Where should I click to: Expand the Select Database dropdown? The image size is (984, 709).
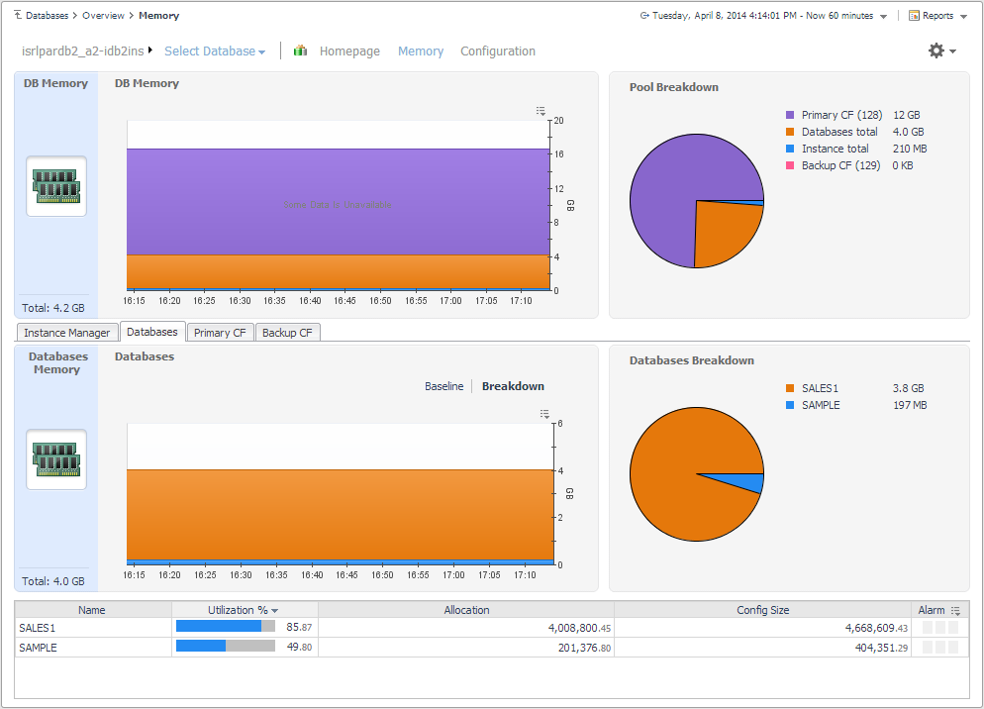tap(214, 51)
